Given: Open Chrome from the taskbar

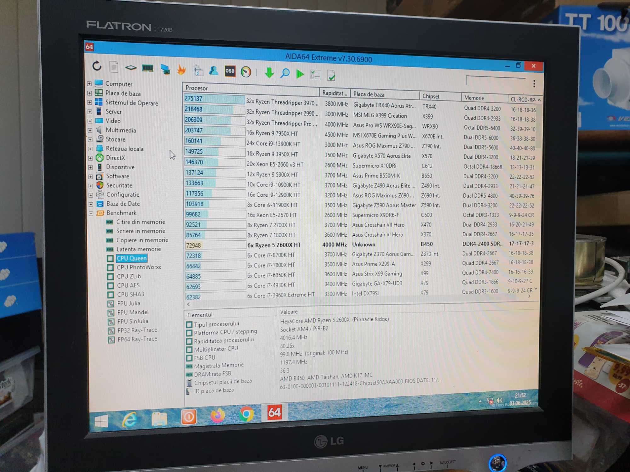Looking at the screenshot, I should 246,414.
